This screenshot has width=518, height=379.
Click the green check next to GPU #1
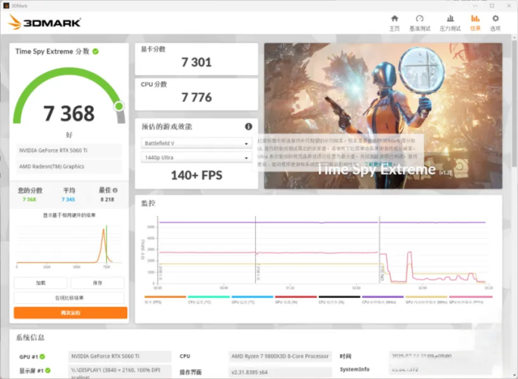[x=42, y=357]
